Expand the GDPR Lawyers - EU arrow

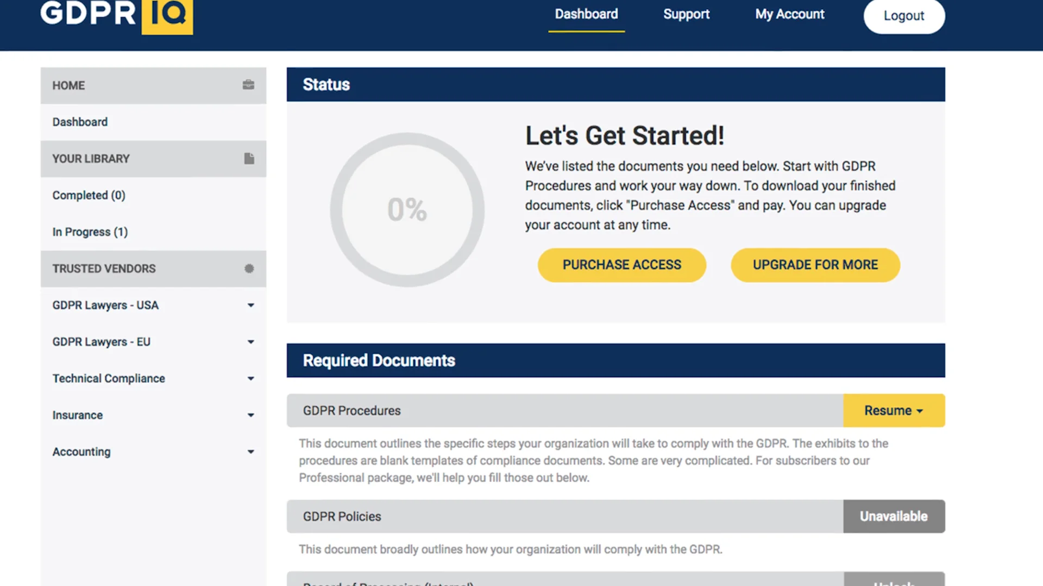pos(250,342)
